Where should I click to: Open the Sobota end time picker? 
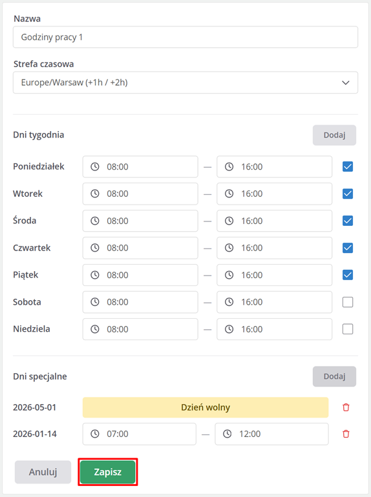(x=275, y=302)
